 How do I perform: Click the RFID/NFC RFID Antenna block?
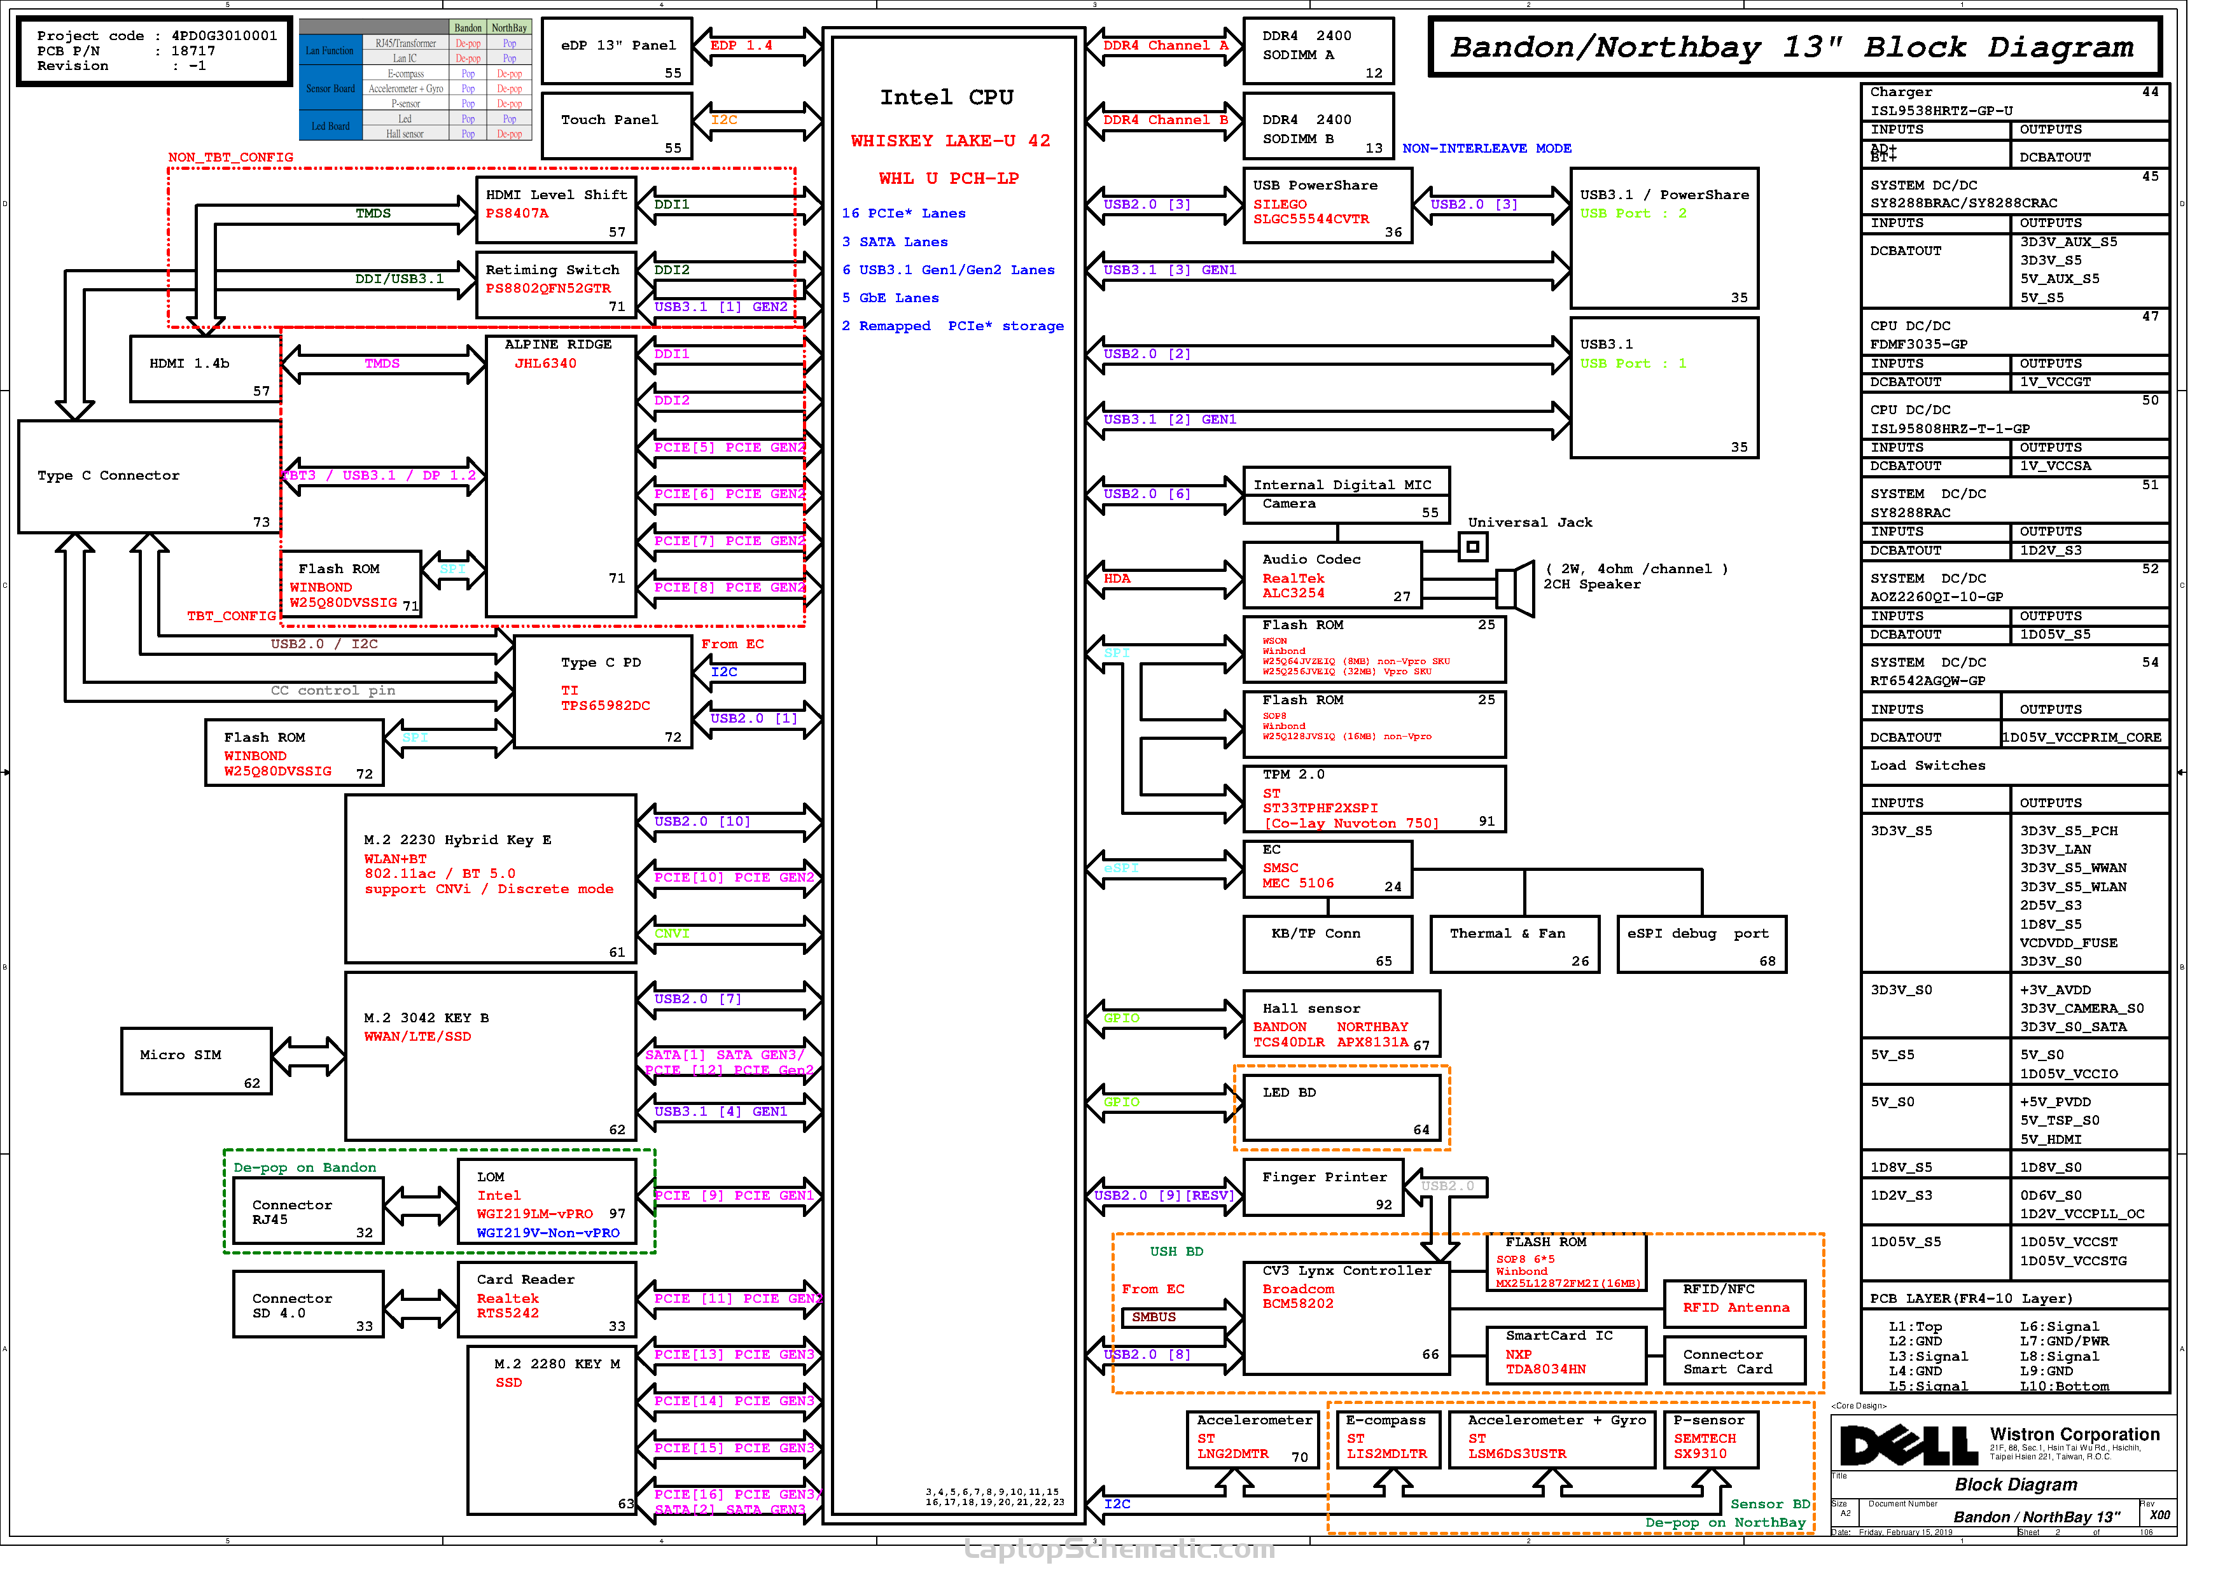click(x=1736, y=1305)
